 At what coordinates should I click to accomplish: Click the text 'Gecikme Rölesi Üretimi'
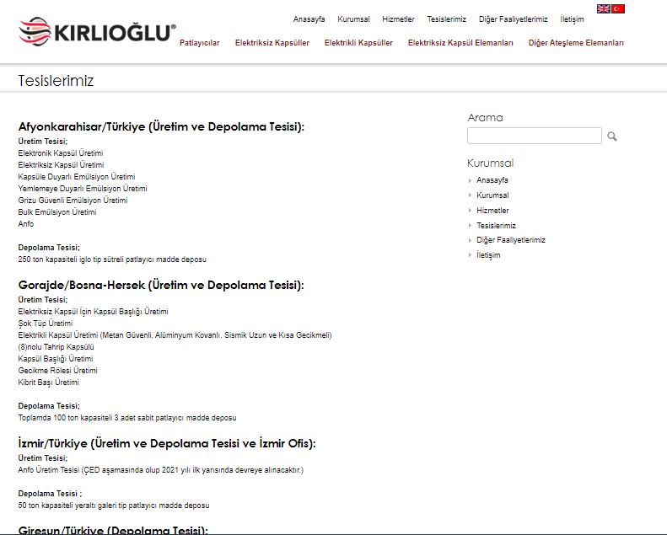pos(57,371)
